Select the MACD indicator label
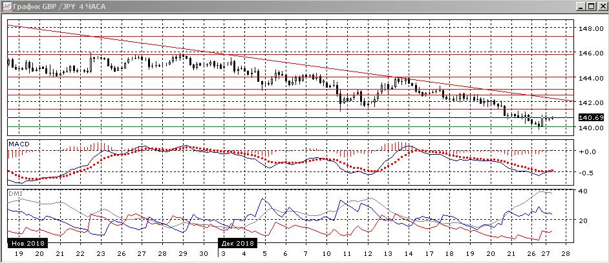This screenshot has width=609, height=263. pyautogui.click(x=19, y=144)
